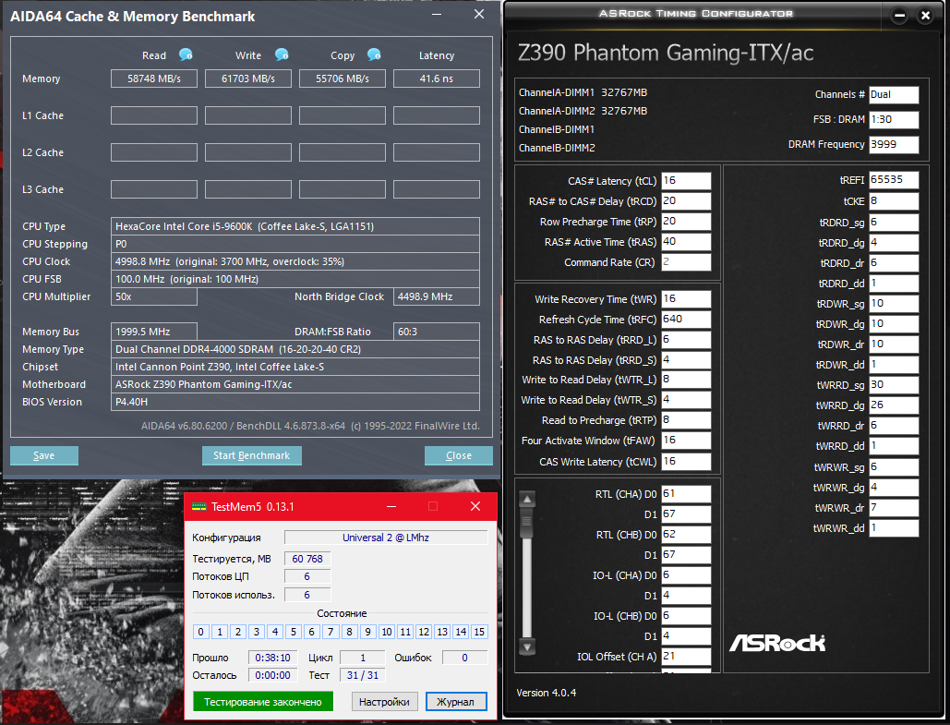Image resolution: width=950 pixels, height=725 pixels.
Task: Click the TestMem5 configuration 'Universal 2 @ LMhz'
Action: coord(386,538)
